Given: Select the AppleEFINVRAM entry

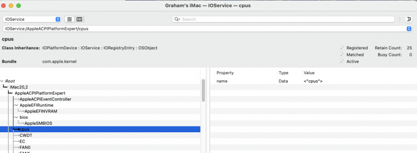Looking at the screenshot, I should [x=41, y=111].
